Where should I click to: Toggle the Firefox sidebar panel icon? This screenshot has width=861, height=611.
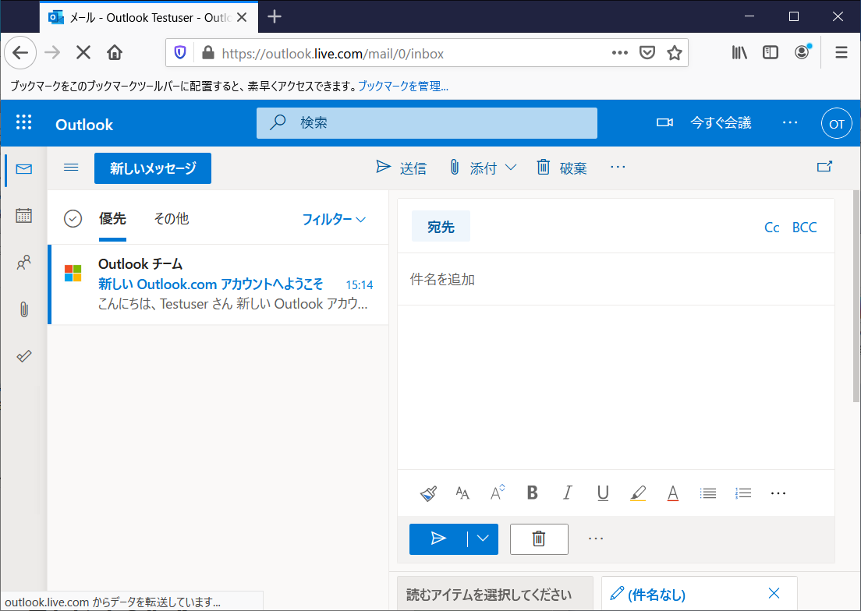point(770,51)
